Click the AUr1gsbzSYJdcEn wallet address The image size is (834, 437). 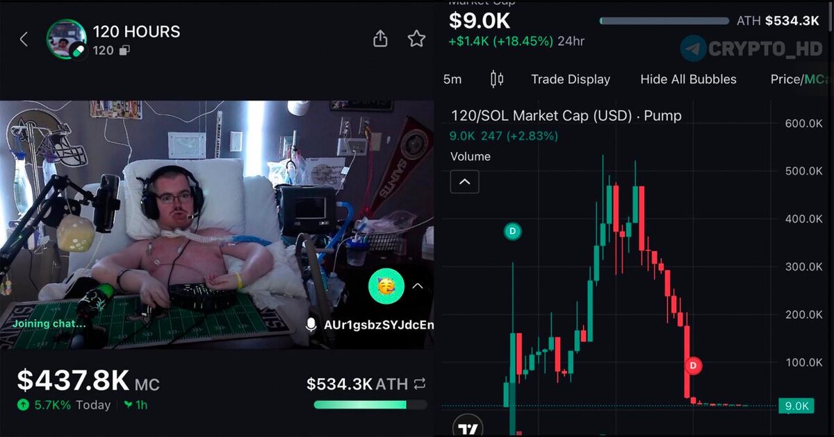[379, 325]
